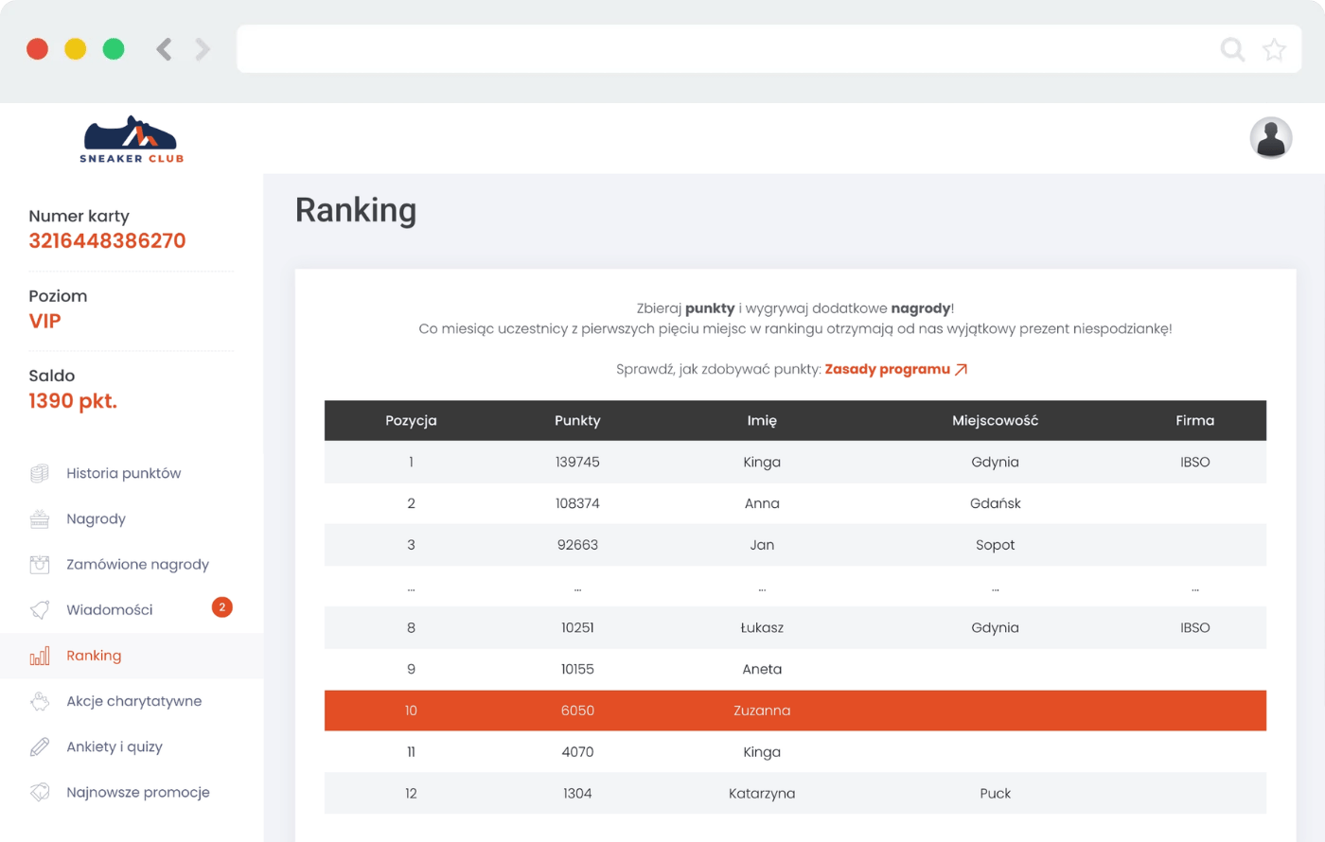Click the yellow minimize window button
Image resolution: width=1325 pixels, height=842 pixels.
coord(75,49)
